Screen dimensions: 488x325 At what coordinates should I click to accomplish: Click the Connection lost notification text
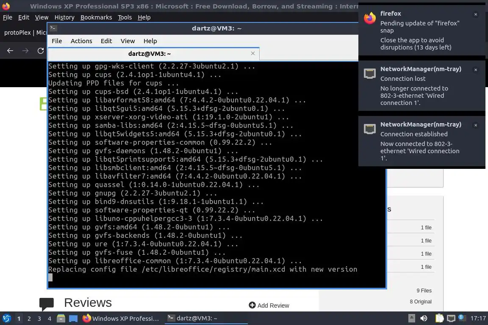click(x=403, y=79)
